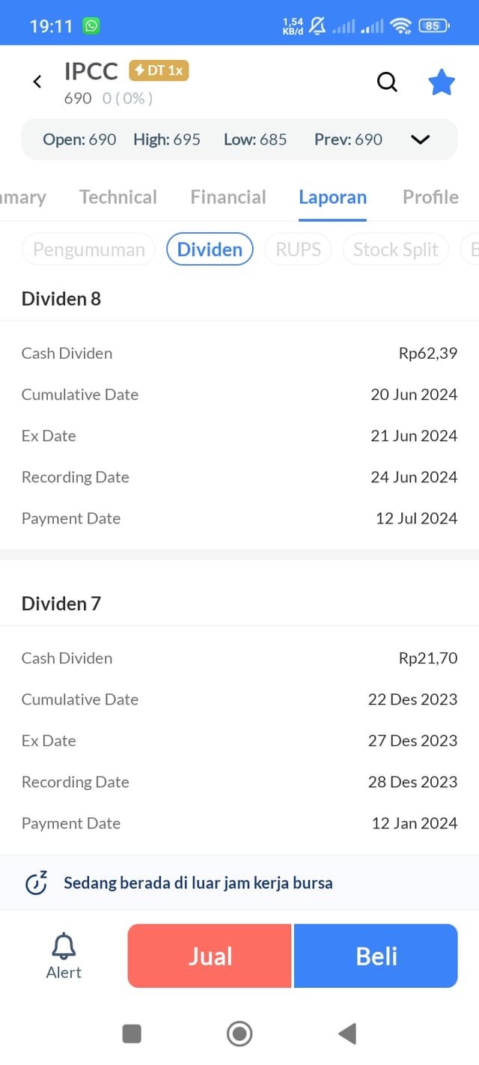The height and width of the screenshot is (1065, 479).
Task: Tap the Android home circle button
Action: click(239, 1034)
